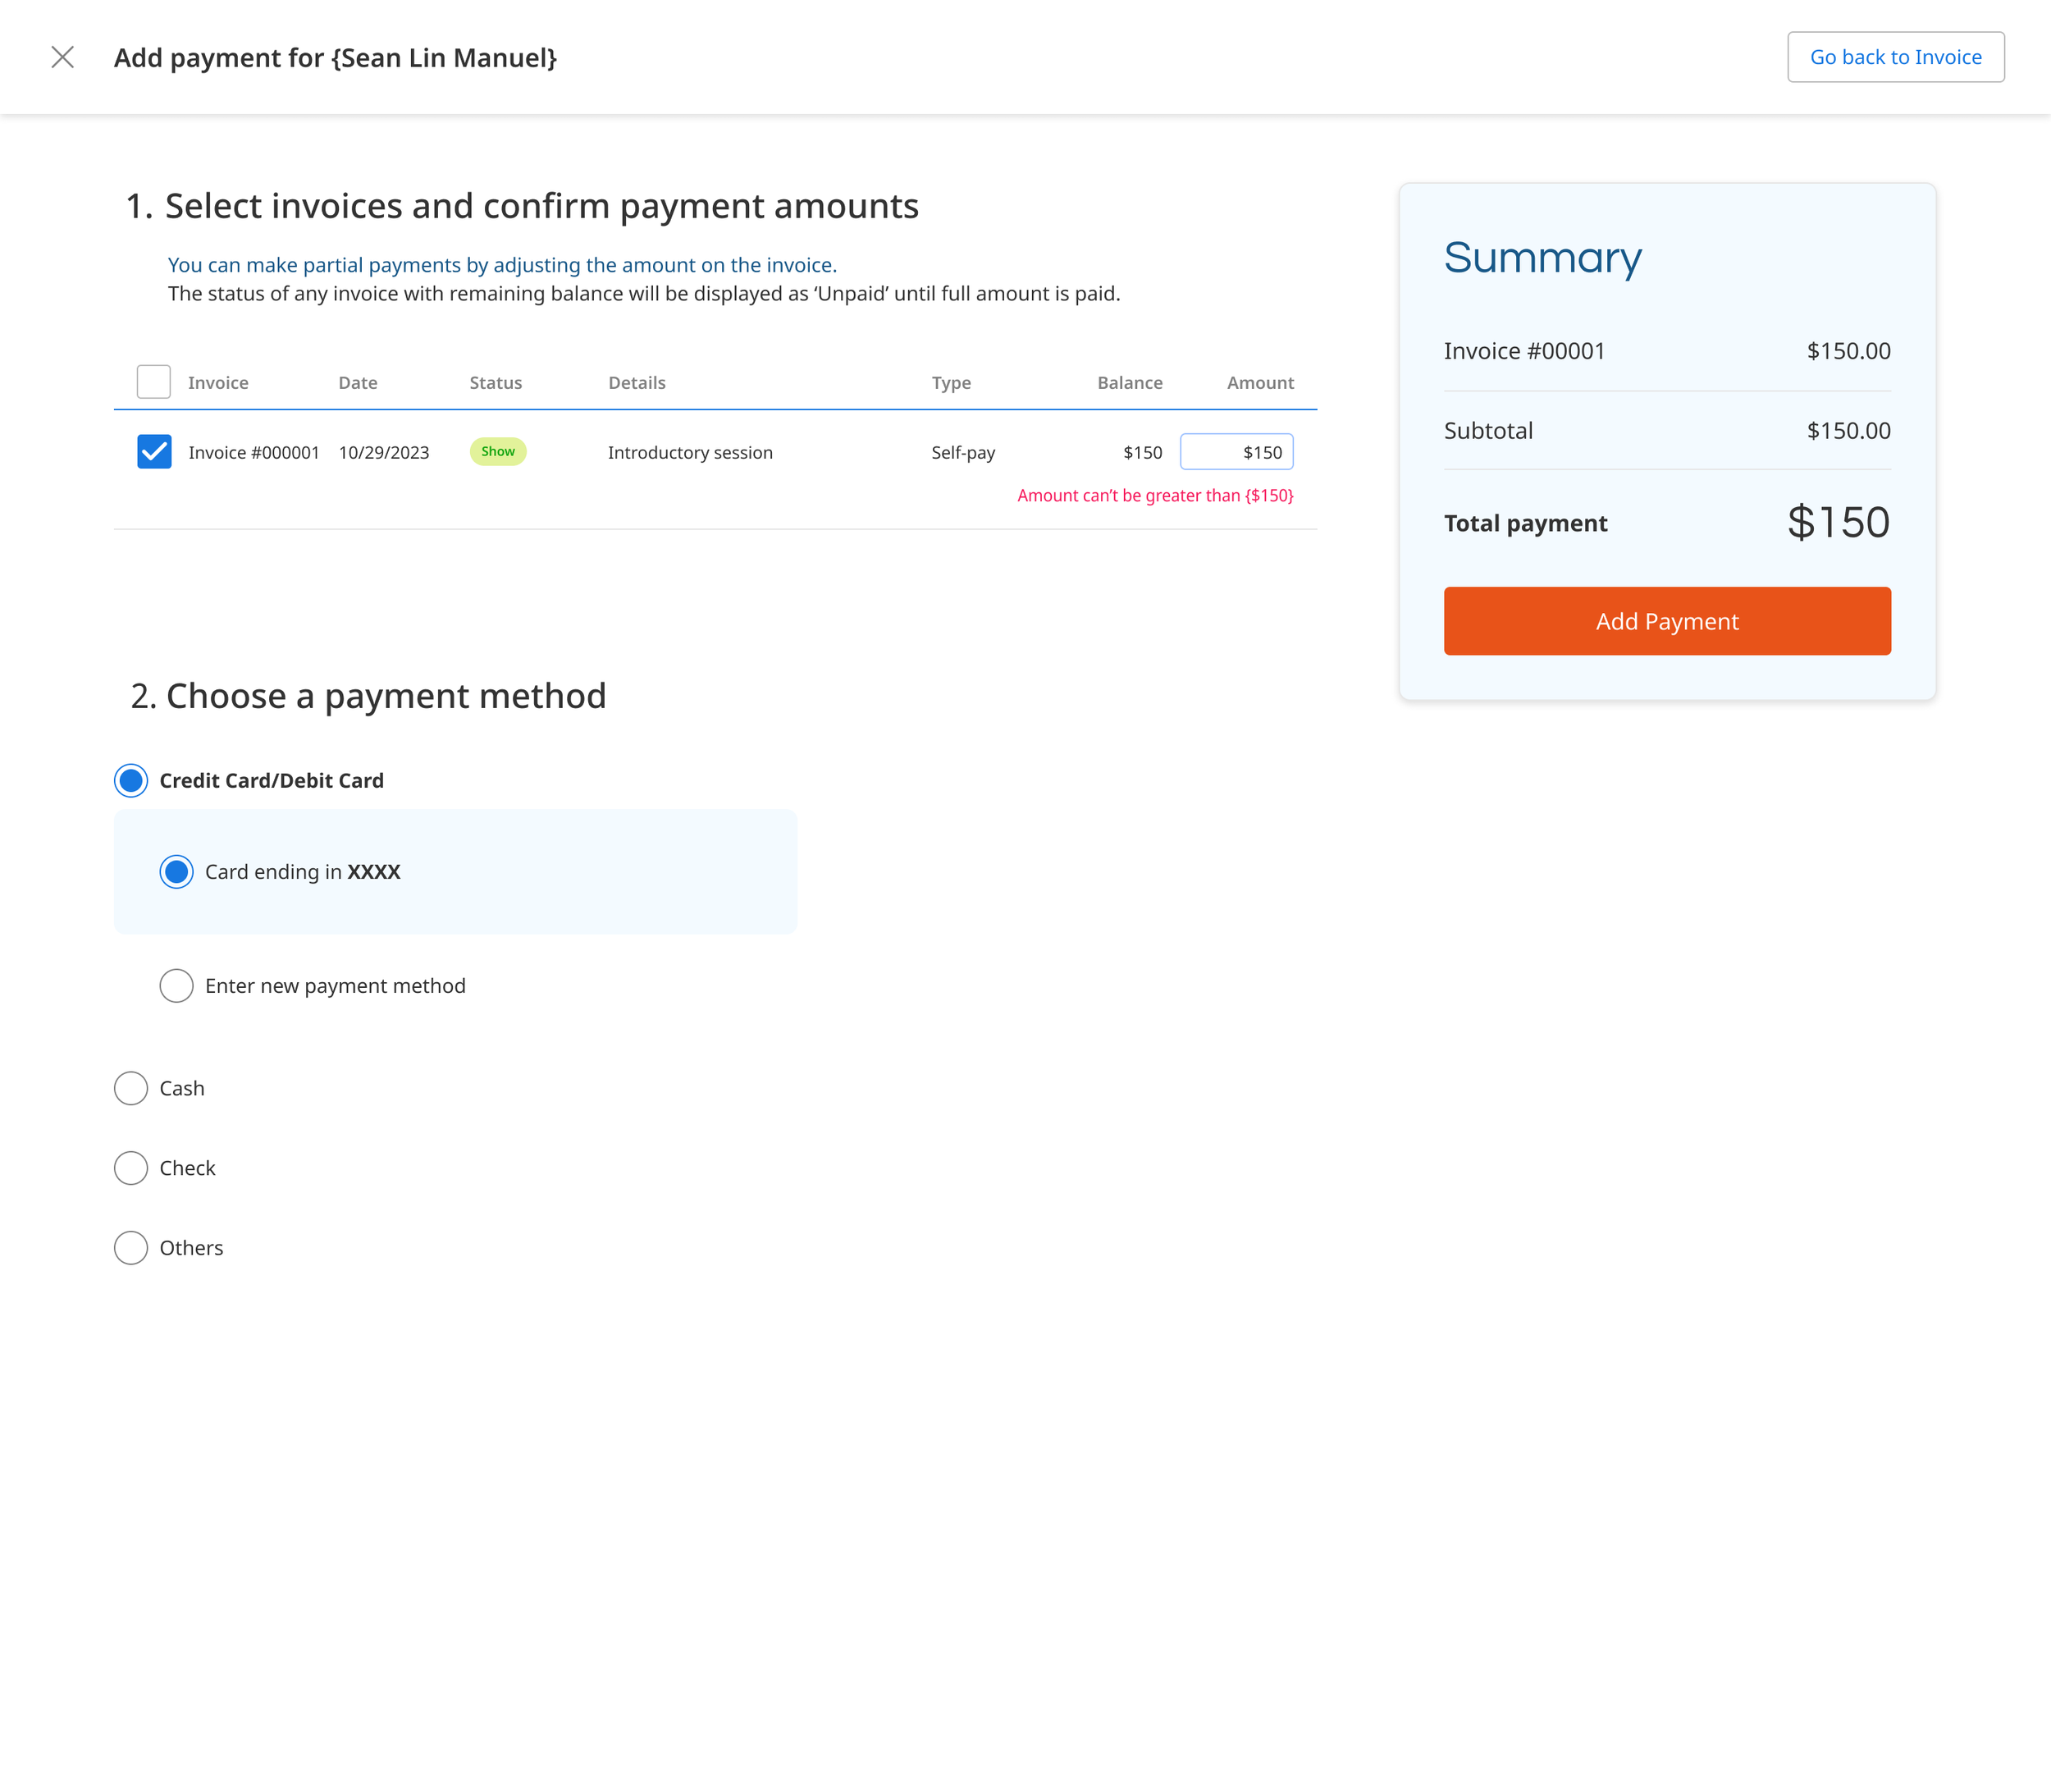Click the $150 amount input field

[1236, 452]
